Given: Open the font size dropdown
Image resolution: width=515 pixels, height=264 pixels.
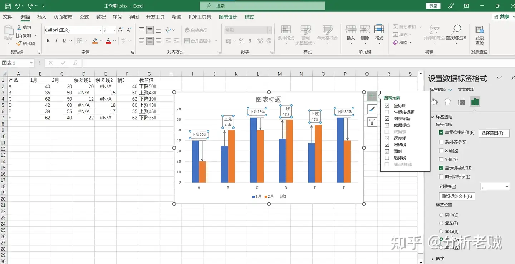Looking at the screenshot, I should [x=114, y=30].
